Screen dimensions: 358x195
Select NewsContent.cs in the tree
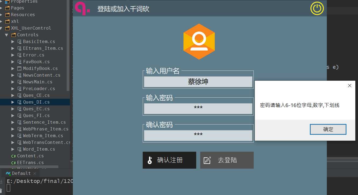click(42, 75)
